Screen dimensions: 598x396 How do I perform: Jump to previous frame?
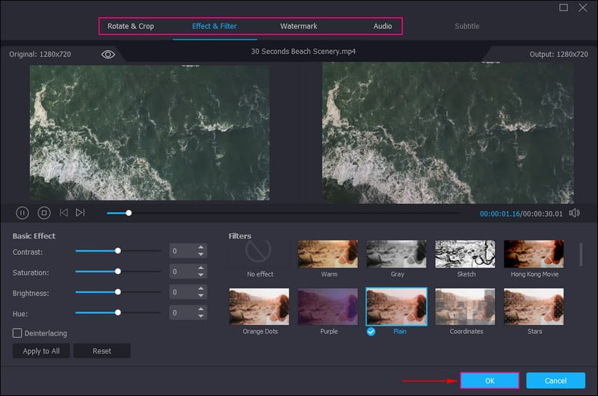pyautogui.click(x=64, y=213)
